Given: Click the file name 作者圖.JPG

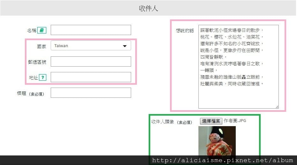Looking at the screenshot, I should [235, 121].
